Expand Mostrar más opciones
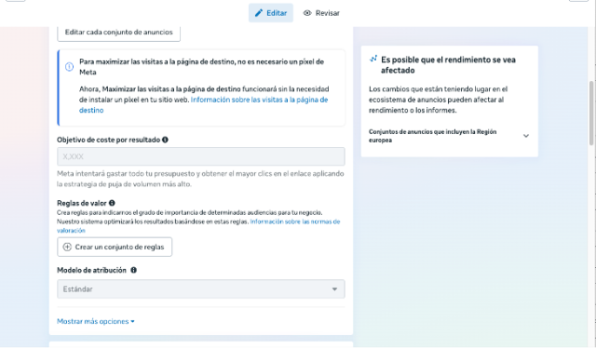This screenshot has height=349, width=596. [x=96, y=321]
